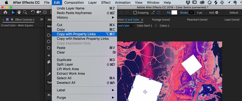Enable the Snapping checkbox
Image resolution: width=242 pixels, height=101 pixels.
point(135,13)
